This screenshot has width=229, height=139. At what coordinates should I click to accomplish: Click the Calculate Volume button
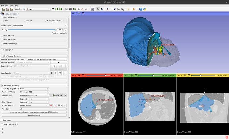[x=34, y=115]
